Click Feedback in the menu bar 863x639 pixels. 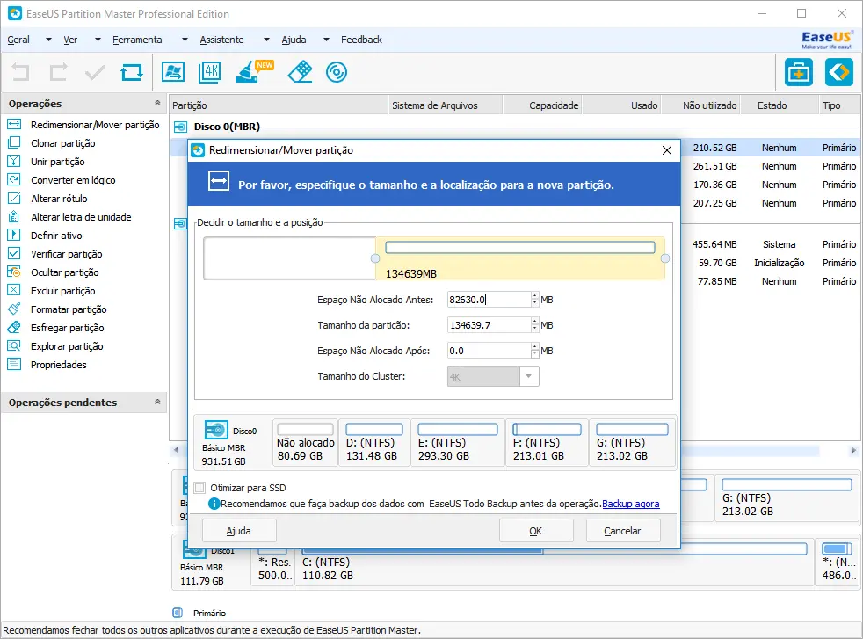pyautogui.click(x=361, y=40)
